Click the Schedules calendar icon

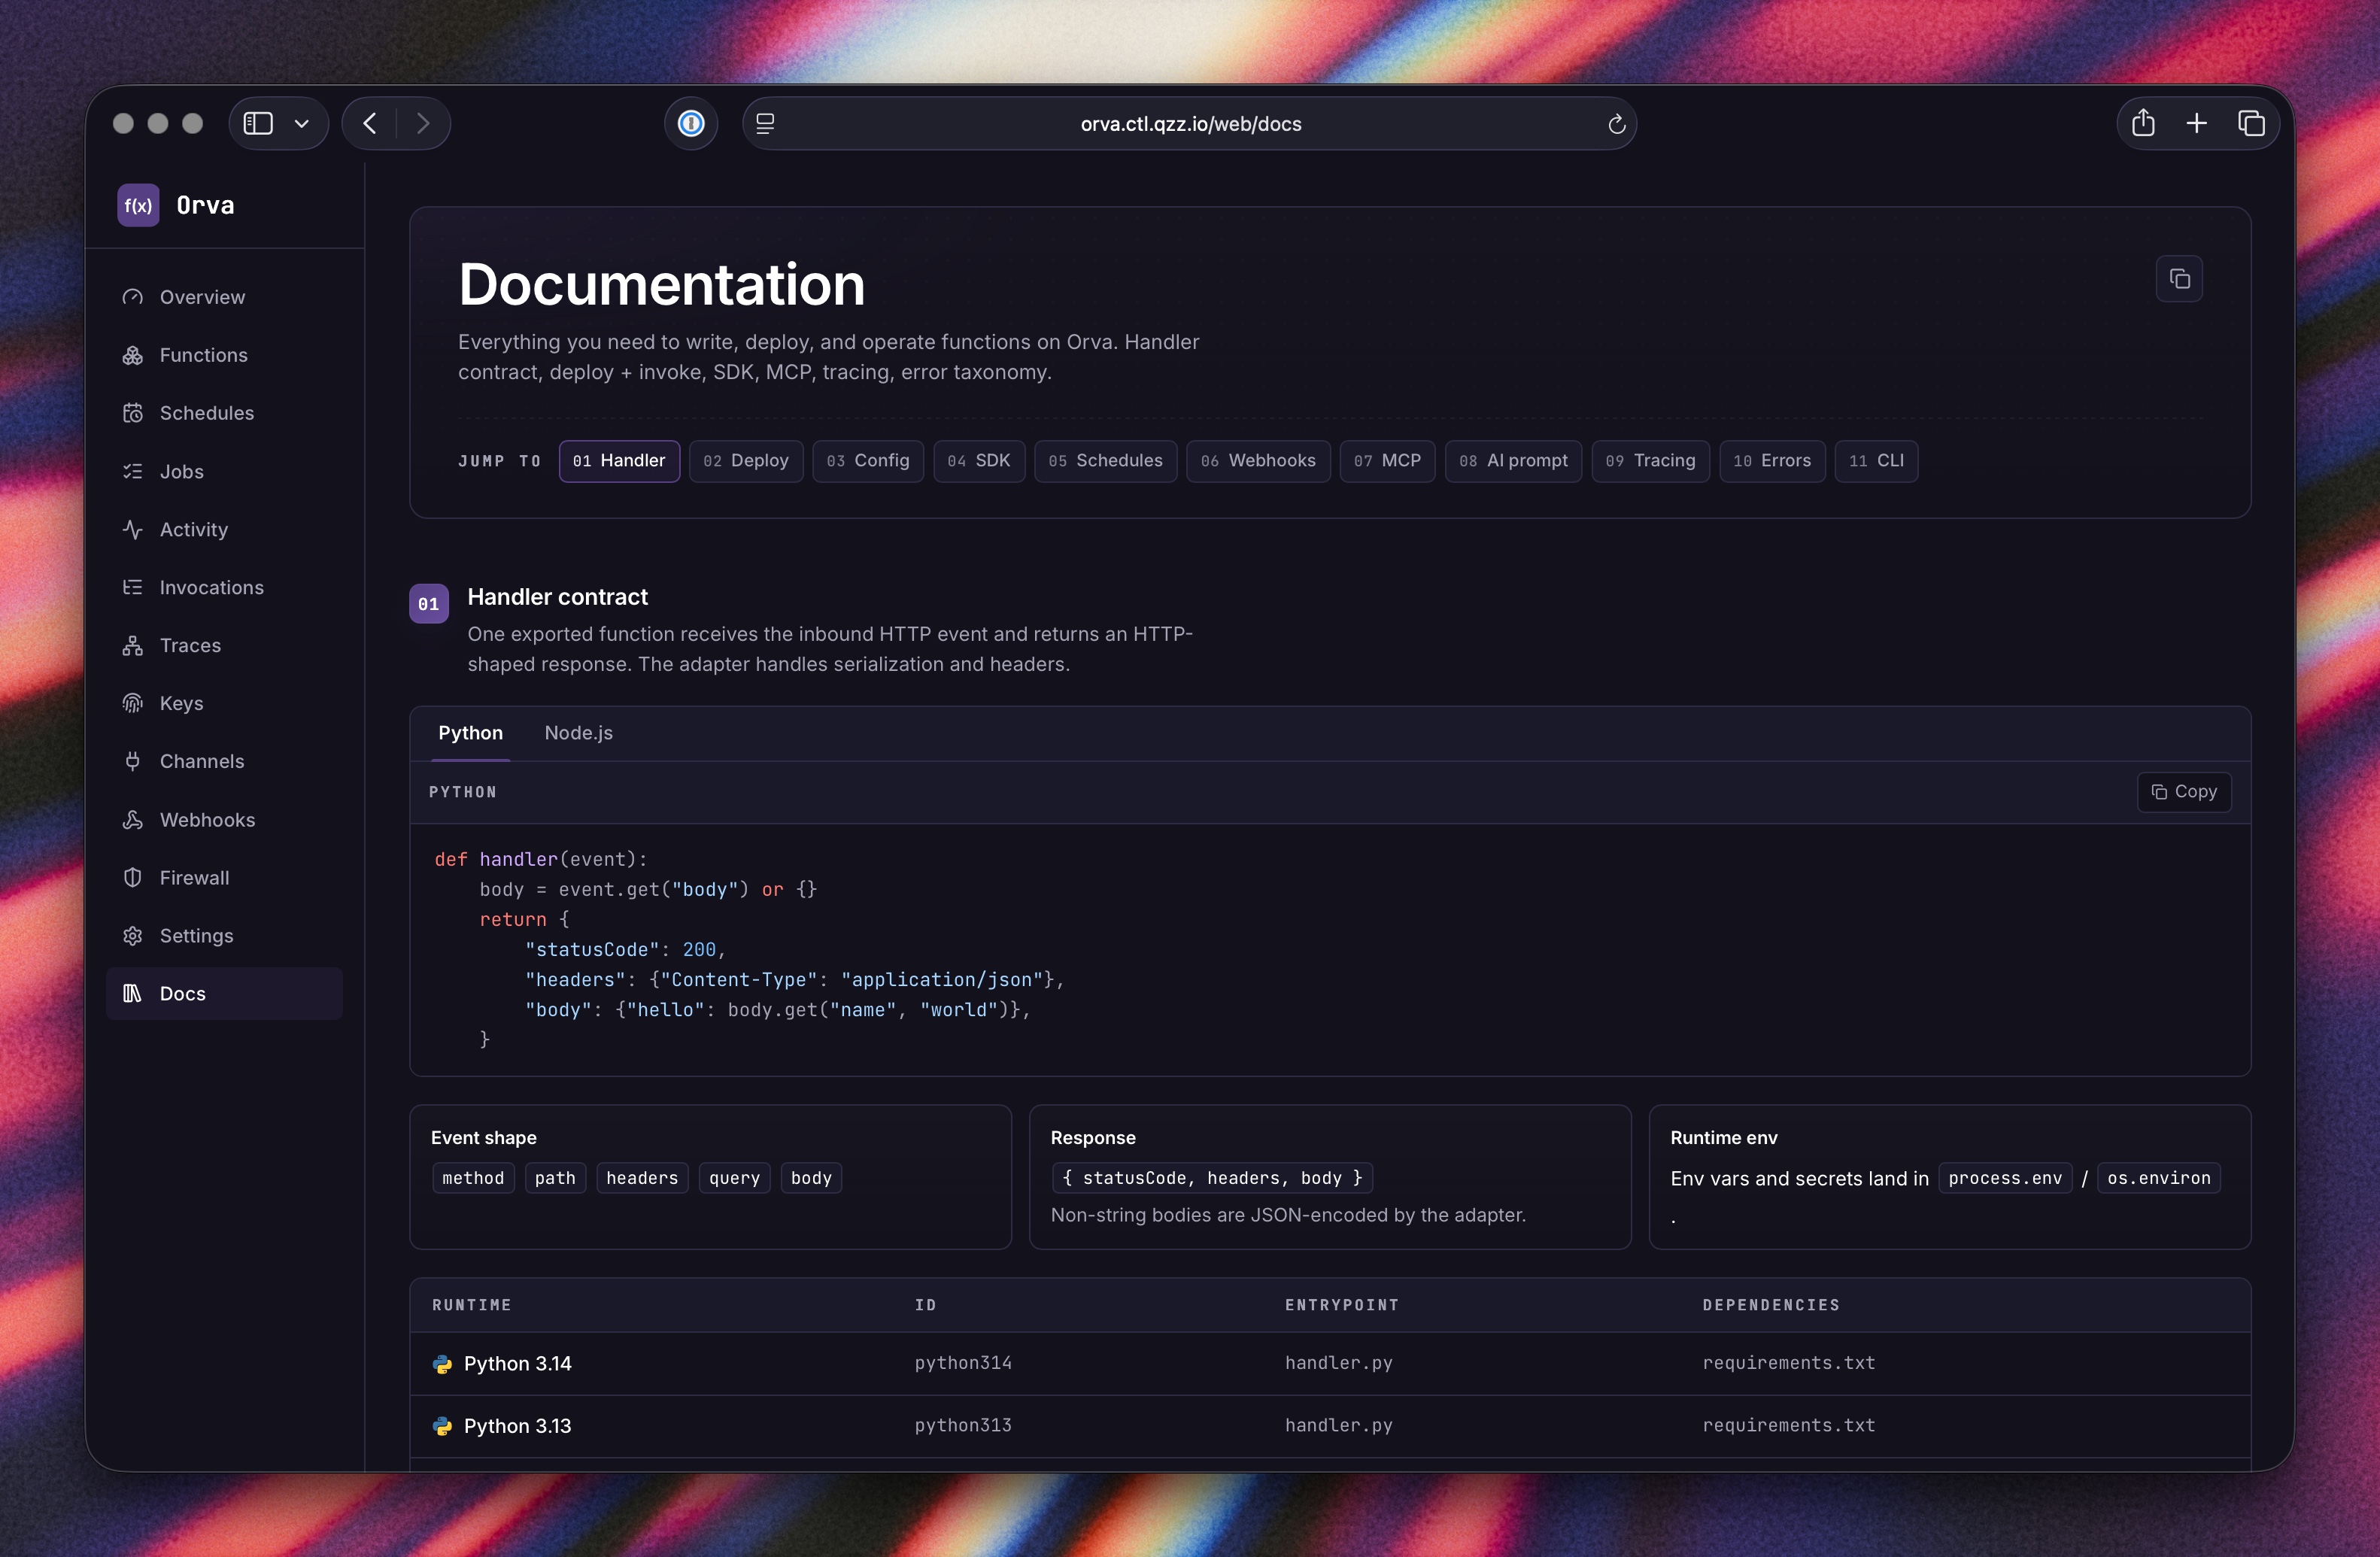point(133,413)
